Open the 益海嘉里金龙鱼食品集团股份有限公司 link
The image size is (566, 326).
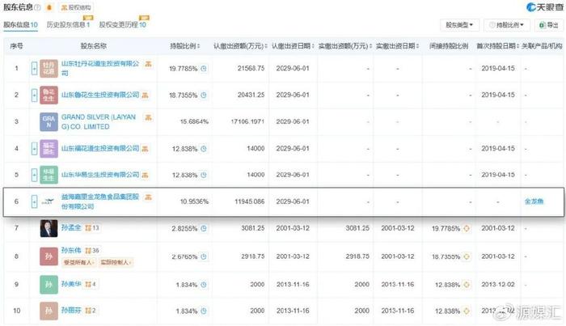pos(100,201)
